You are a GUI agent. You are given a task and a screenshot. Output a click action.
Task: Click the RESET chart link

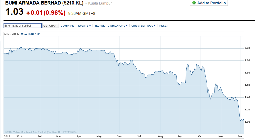(x=164, y=26)
